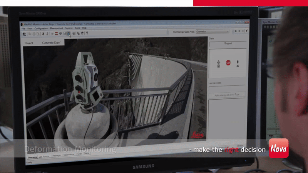This screenshot has width=308, height=173.
Task: Switch to the Overview tab
Action: (32, 157)
